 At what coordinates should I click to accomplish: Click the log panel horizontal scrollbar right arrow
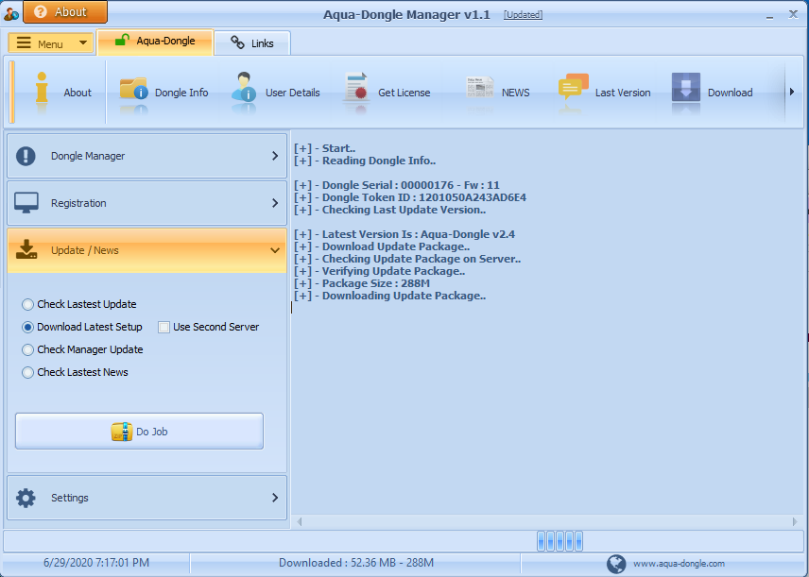pyautogui.click(x=795, y=522)
